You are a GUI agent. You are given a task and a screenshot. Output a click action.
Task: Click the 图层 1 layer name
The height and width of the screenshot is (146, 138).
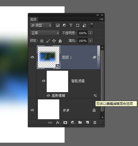67,57
